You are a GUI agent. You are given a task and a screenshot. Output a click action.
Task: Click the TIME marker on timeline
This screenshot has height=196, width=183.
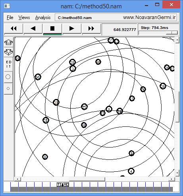[63, 184]
